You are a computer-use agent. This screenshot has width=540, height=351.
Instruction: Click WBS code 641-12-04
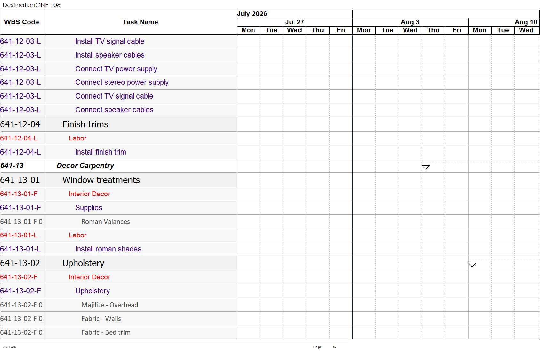[x=20, y=124]
